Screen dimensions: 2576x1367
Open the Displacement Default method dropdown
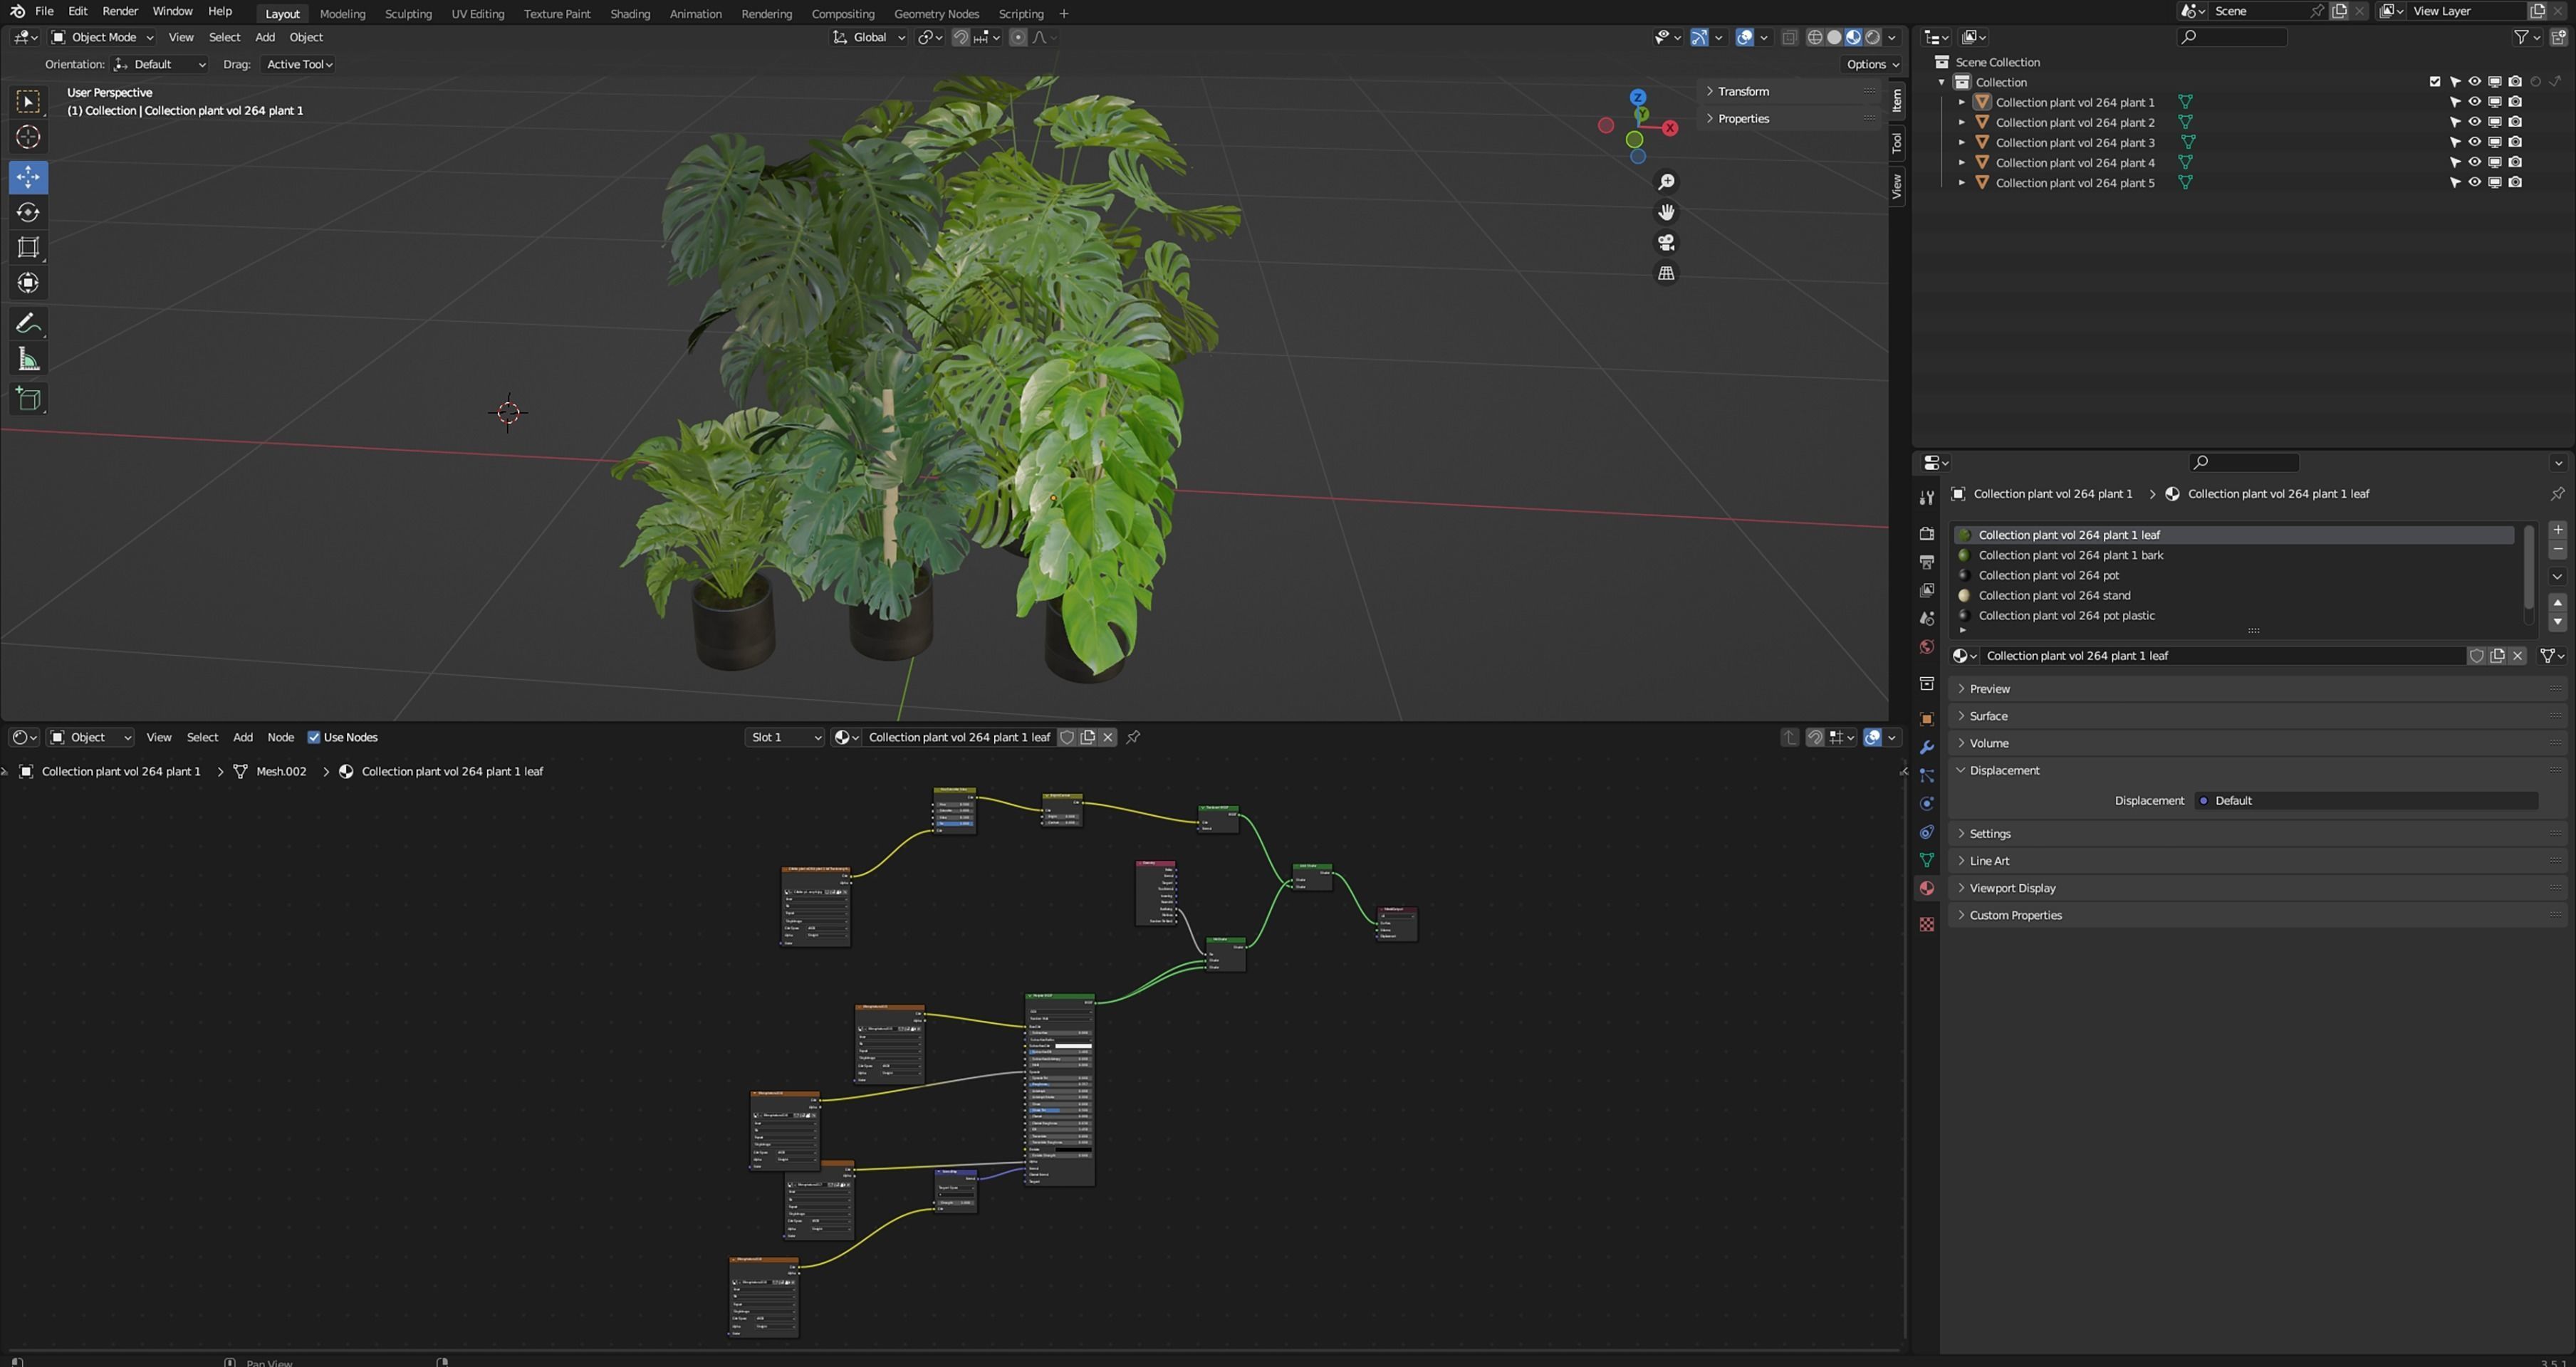(x=2365, y=801)
